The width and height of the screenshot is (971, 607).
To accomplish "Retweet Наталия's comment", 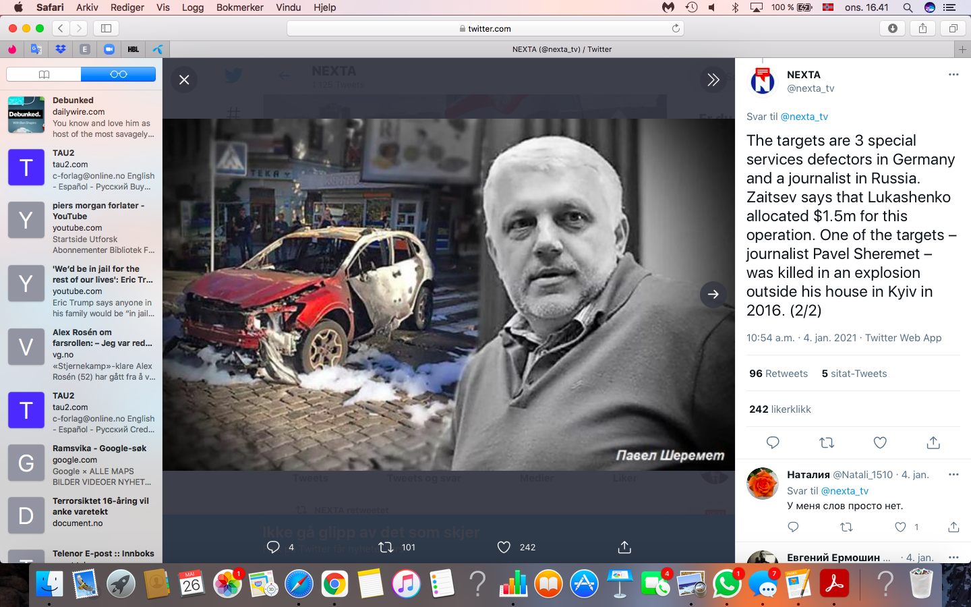I will tap(846, 527).
